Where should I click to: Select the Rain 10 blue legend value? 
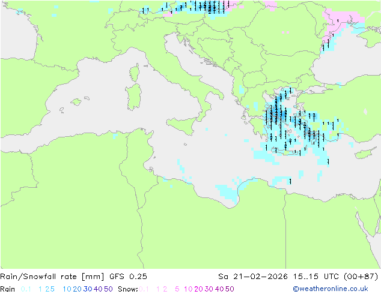click(x=67, y=289)
